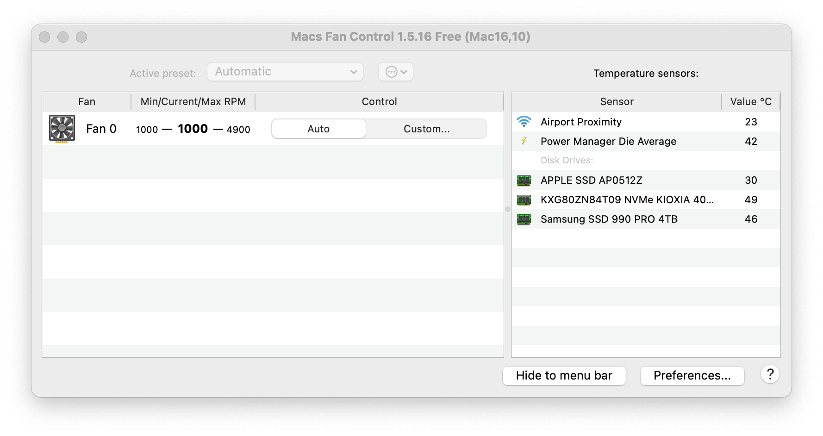
Task: Select the Samsung SSD 990 PRO 4TB row
Action: pos(609,219)
